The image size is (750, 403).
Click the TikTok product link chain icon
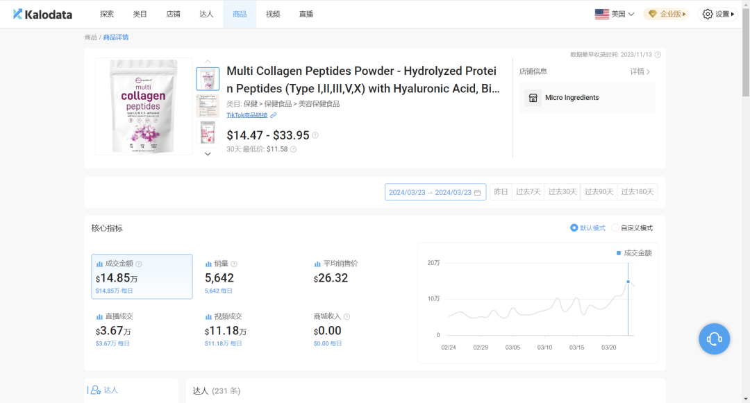click(x=274, y=115)
